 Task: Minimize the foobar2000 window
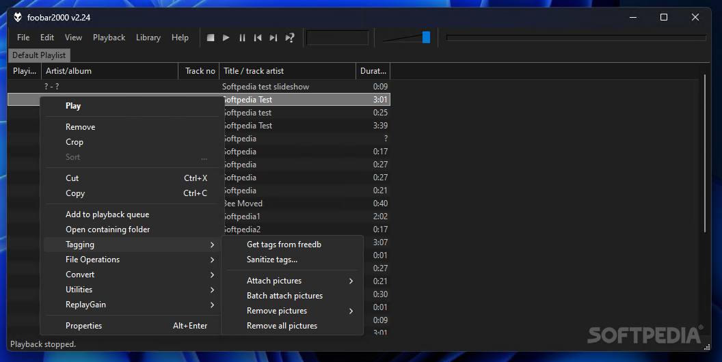click(x=633, y=18)
